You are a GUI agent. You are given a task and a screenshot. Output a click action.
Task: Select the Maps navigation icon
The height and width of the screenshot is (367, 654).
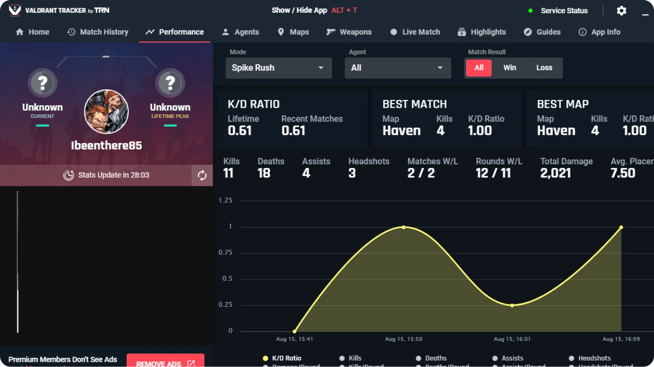pyautogui.click(x=279, y=32)
